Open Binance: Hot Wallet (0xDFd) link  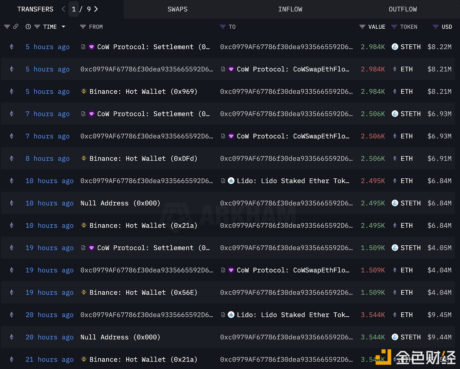143,159
